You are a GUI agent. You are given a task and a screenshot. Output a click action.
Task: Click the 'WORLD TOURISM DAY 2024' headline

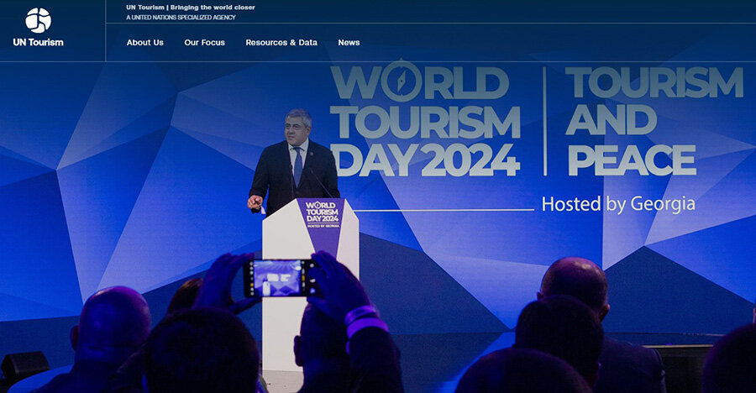(426, 119)
